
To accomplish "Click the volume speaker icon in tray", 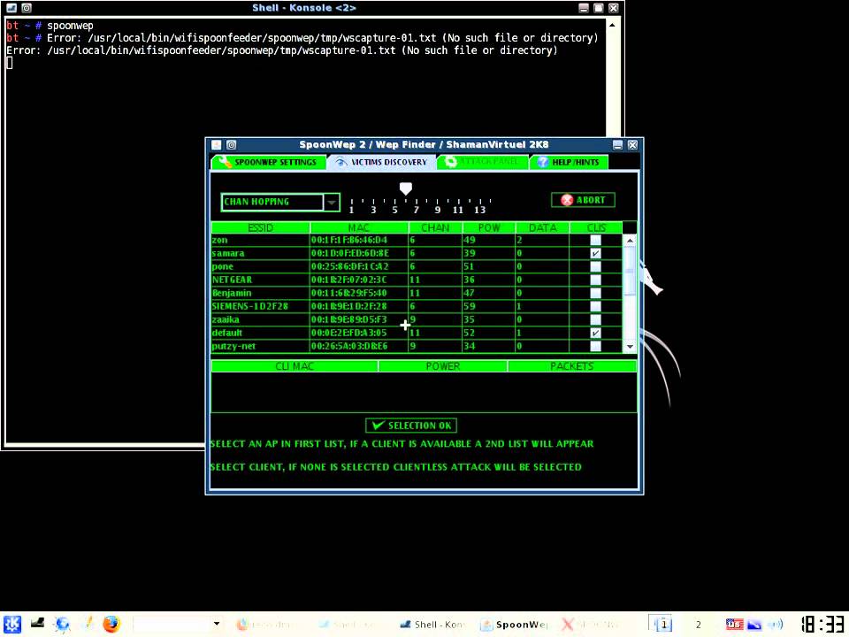I will (x=776, y=624).
